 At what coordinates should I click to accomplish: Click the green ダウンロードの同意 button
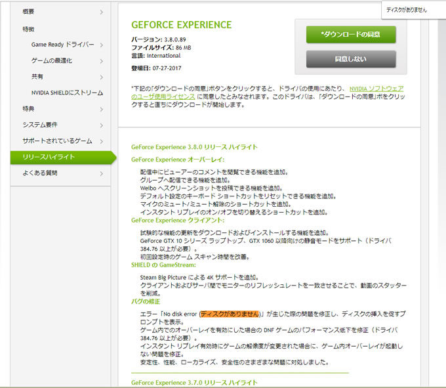(351, 34)
